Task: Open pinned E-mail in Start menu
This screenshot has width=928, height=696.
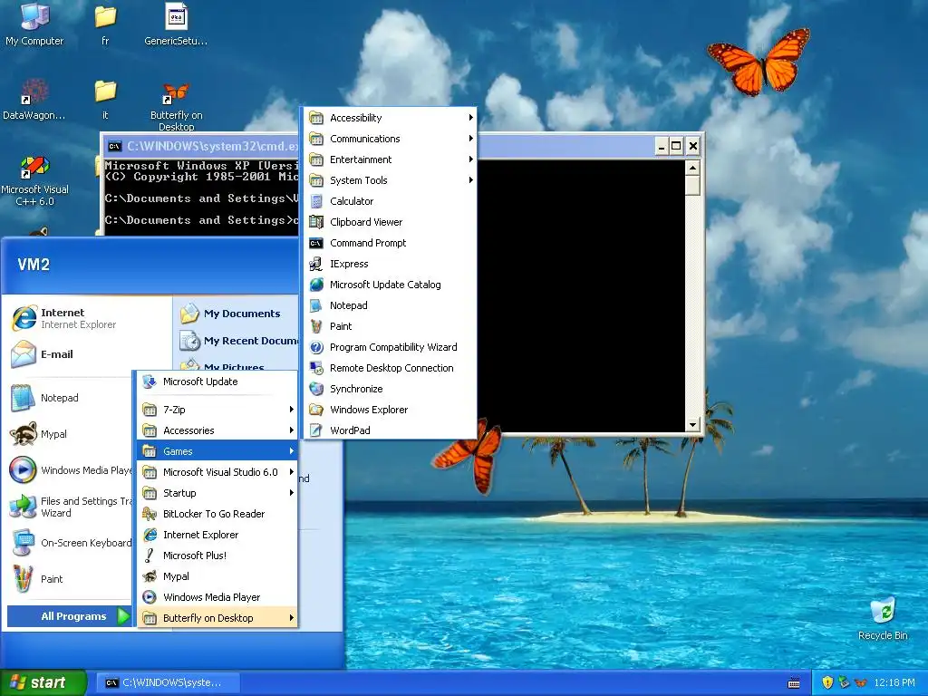Action: (89, 354)
